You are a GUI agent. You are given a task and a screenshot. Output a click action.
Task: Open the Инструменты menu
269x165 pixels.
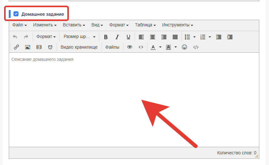click(178, 25)
